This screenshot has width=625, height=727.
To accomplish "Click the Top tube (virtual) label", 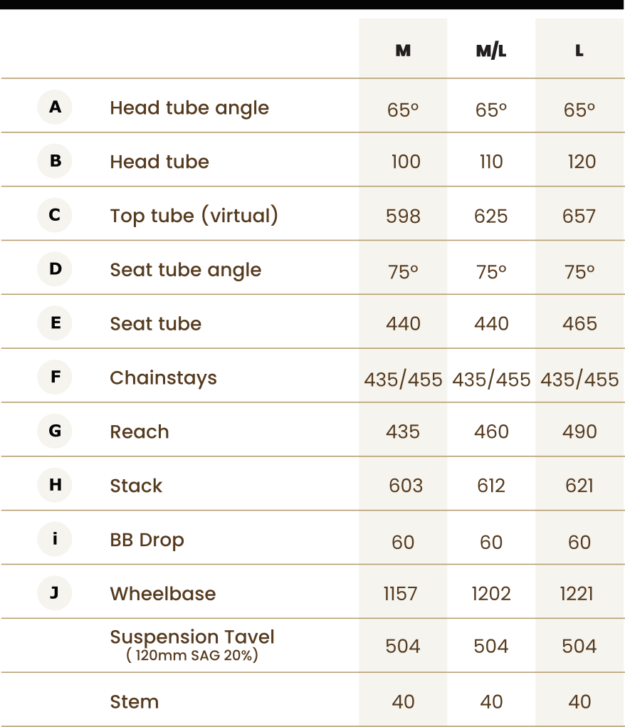I will coord(194,216).
